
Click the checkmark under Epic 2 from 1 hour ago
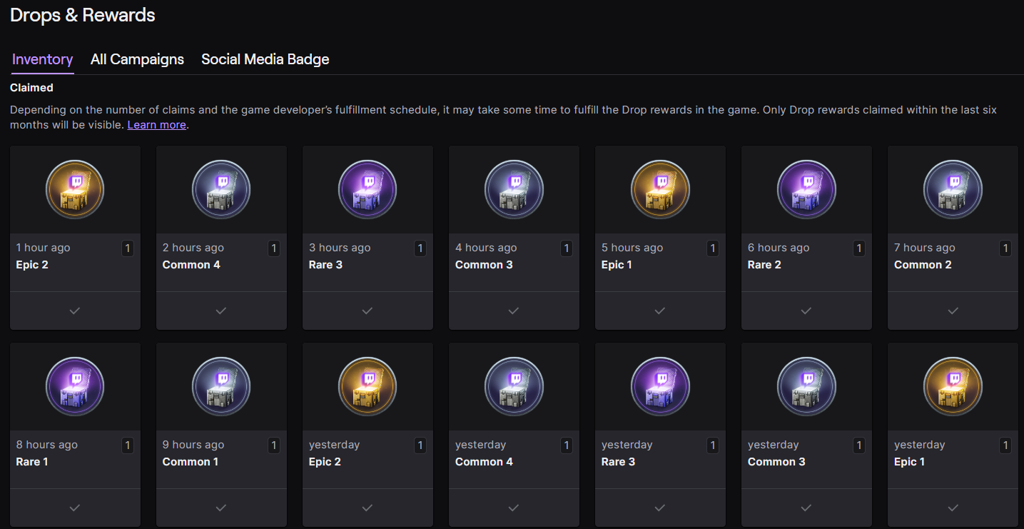click(75, 311)
